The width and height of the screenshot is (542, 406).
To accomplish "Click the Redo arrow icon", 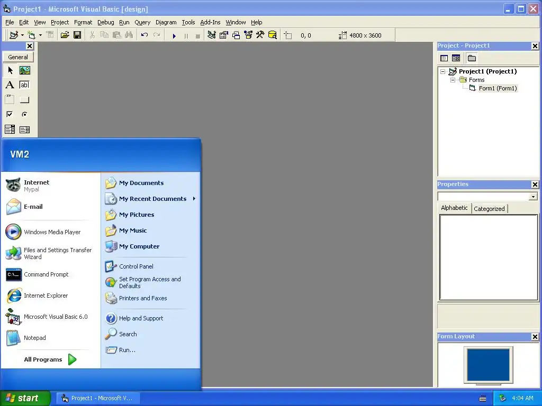I will [157, 35].
